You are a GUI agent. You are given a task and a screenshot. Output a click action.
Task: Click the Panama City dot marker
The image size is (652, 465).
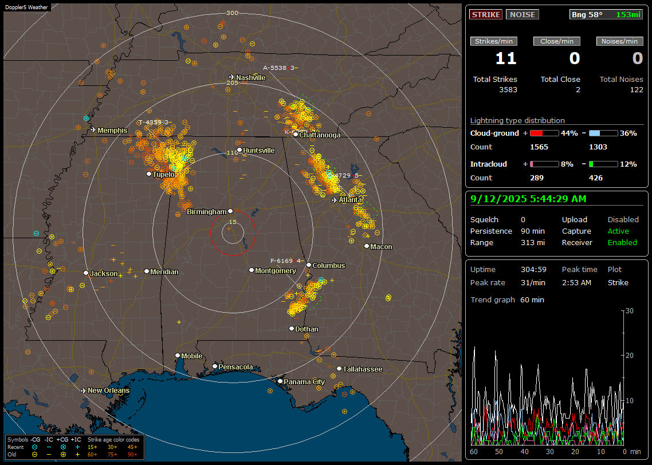point(280,381)
